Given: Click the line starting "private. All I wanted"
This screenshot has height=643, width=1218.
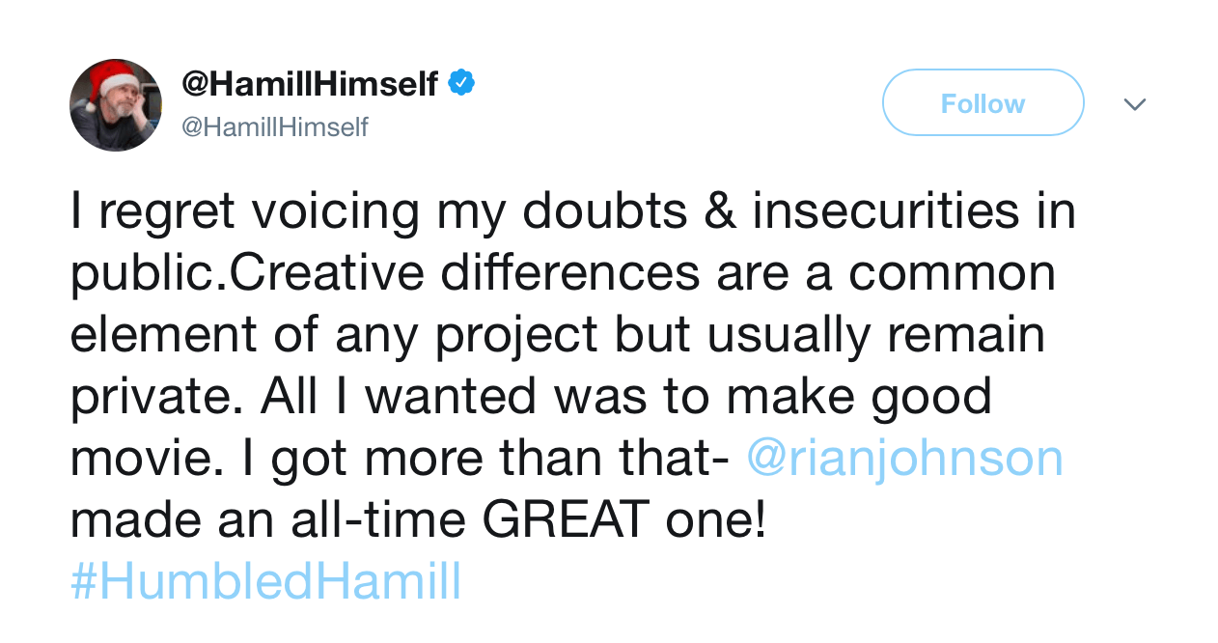Looking at the screenshot, I should point(531,397).
